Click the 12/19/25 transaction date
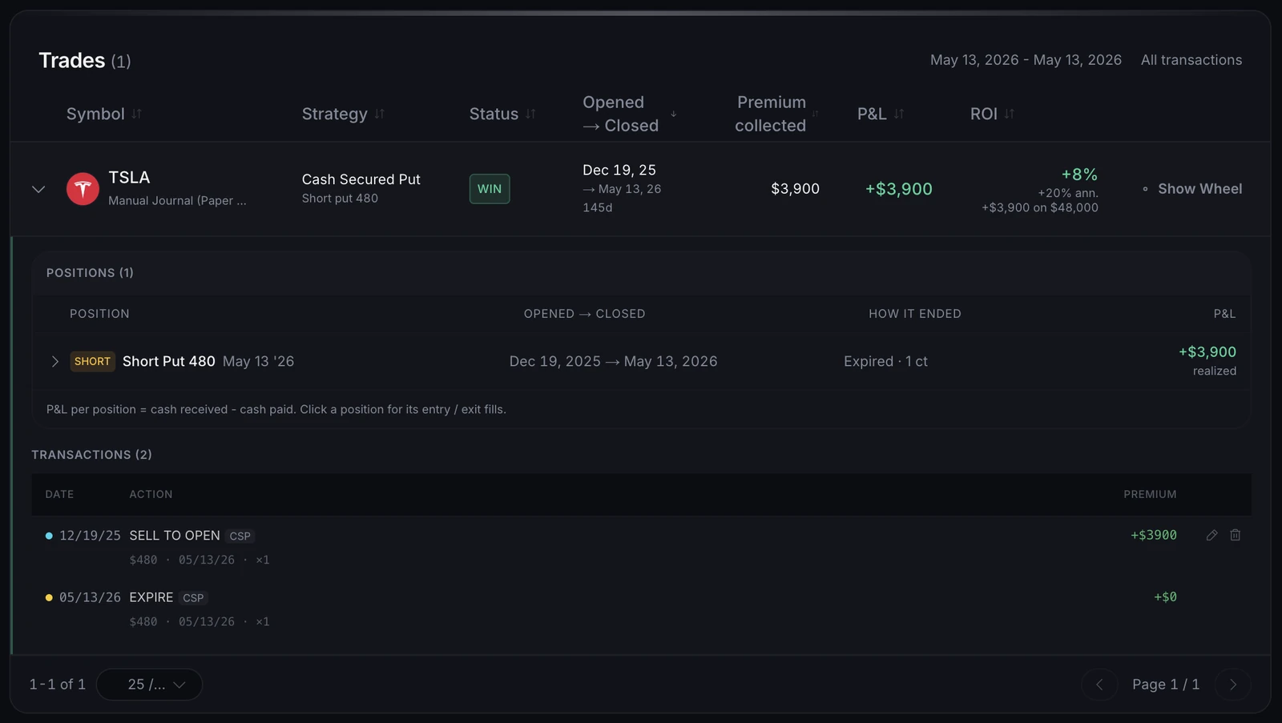The width and height of the screenshot is (1282, 723). pyautogui.click(x=90, y=536)
